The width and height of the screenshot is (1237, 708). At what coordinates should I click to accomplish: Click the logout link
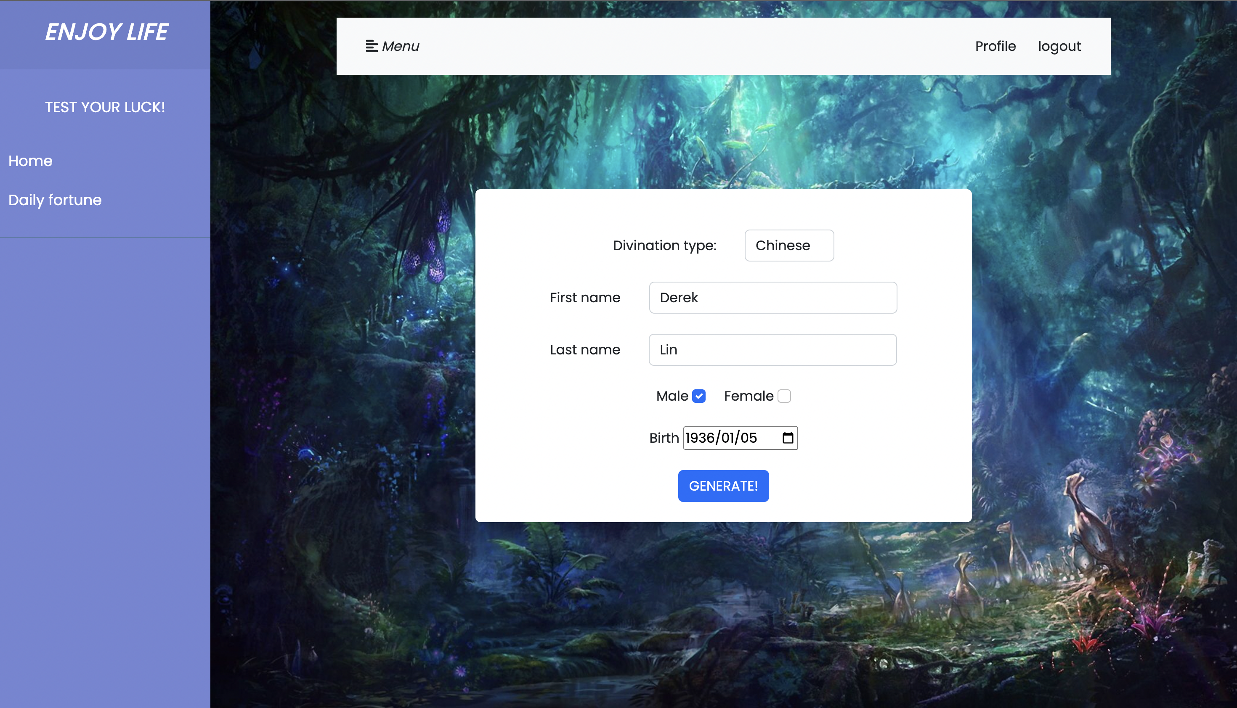(1059, 46)
